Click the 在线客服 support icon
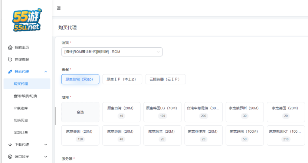Viewport: 308px width, 163px height. click(10, 60)
